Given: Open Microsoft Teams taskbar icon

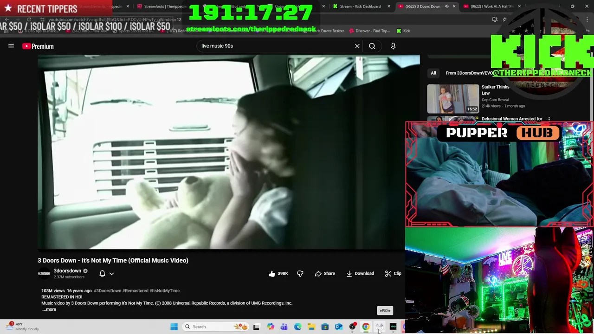Looking at the screenshot, I should 284,327.
